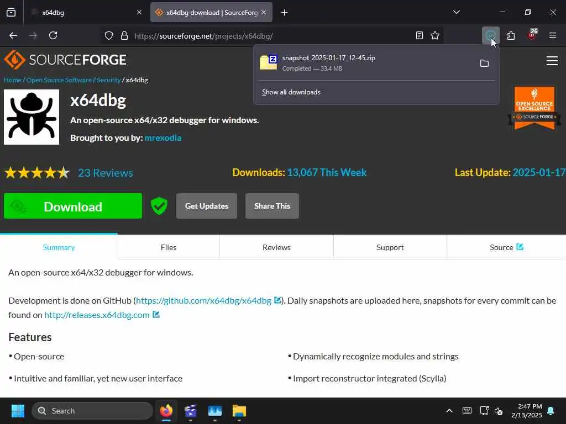The height and width of the screenshot is (424, 566).
Task: Open the mrexodia author profile link
Action: tap(163, 137)
